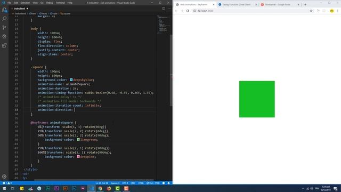Open the Terminal menu

coord(60,3)
